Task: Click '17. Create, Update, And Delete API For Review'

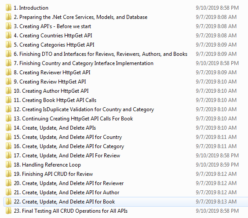Action: tap(67, 156)
